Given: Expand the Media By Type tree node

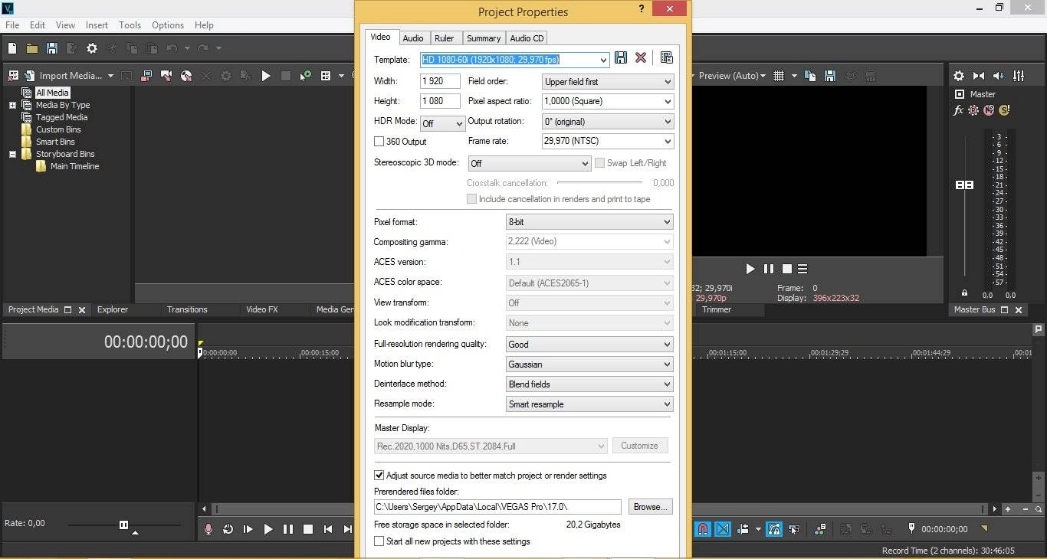Looking at the screenshot, I should 12,105.
